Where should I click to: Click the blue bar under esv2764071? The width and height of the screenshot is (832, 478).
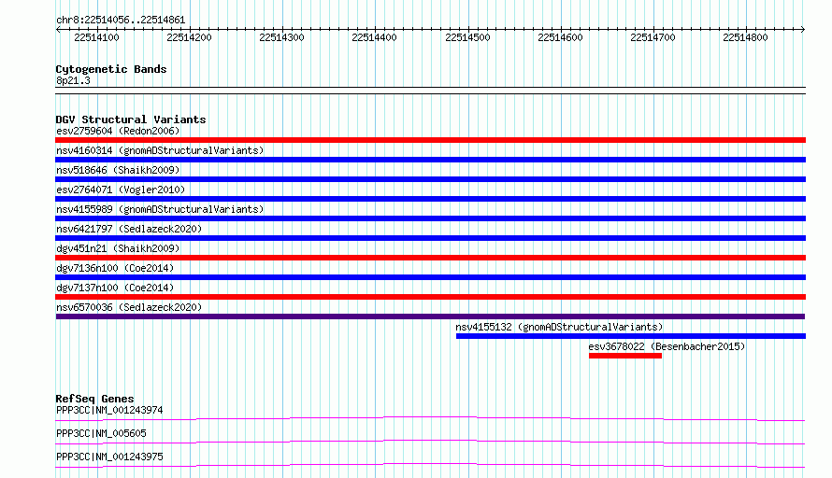click(430, 199)
